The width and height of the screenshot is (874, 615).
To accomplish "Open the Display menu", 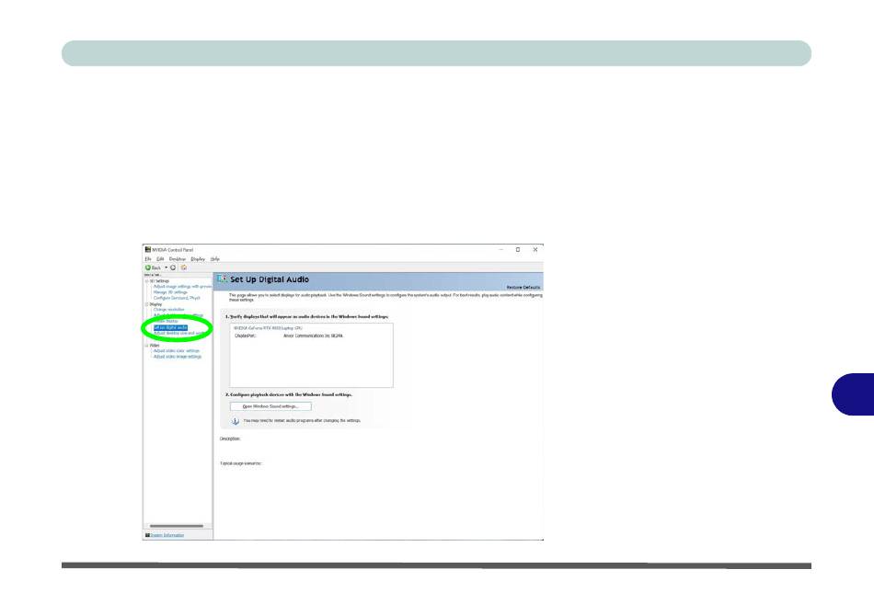I will click(x=198, y=259).
